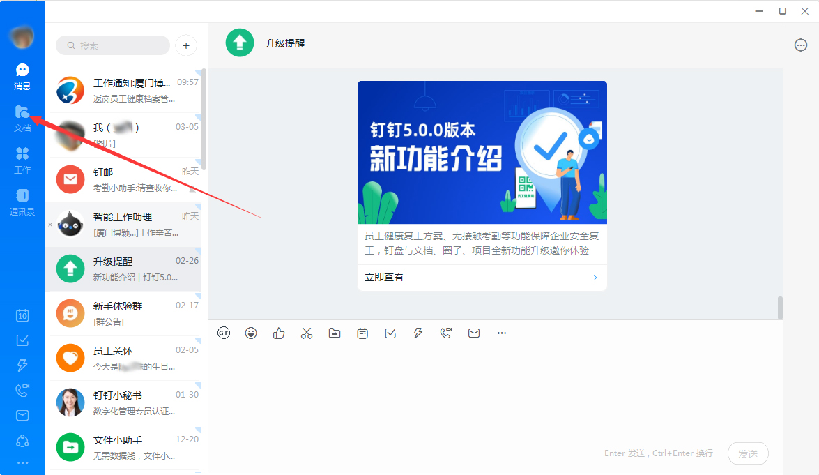Expand more sidebar features with the dots
The image size is (819, 475).
tap(22, 462)
